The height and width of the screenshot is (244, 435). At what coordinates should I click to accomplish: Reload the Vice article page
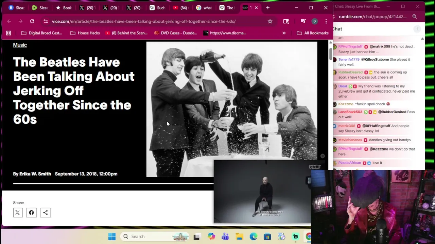(32, 21)
